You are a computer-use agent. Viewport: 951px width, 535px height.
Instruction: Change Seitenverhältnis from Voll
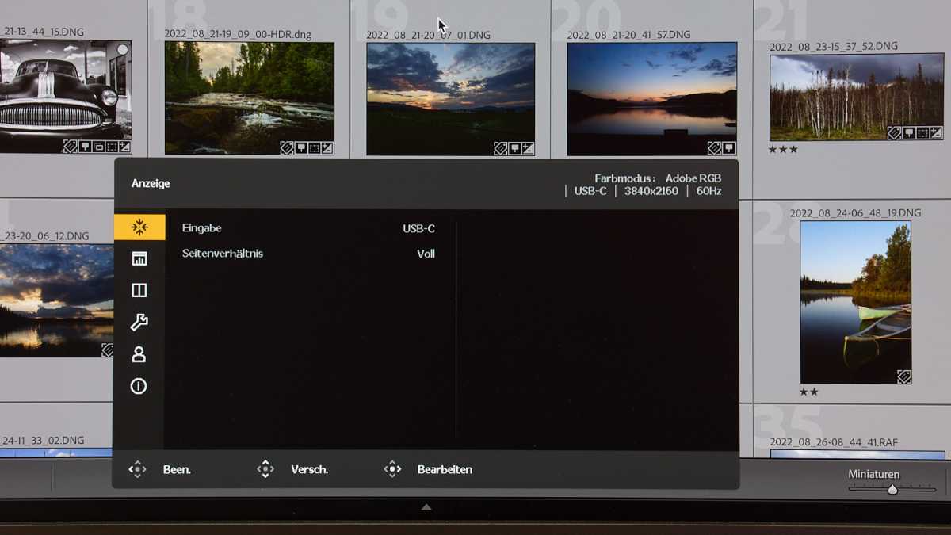[426, 254]
